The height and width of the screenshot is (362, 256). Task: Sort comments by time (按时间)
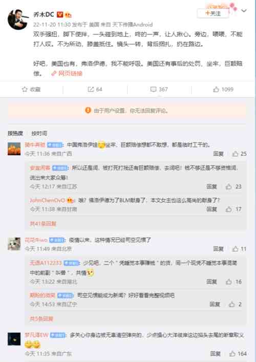click(x=39, y=133)
